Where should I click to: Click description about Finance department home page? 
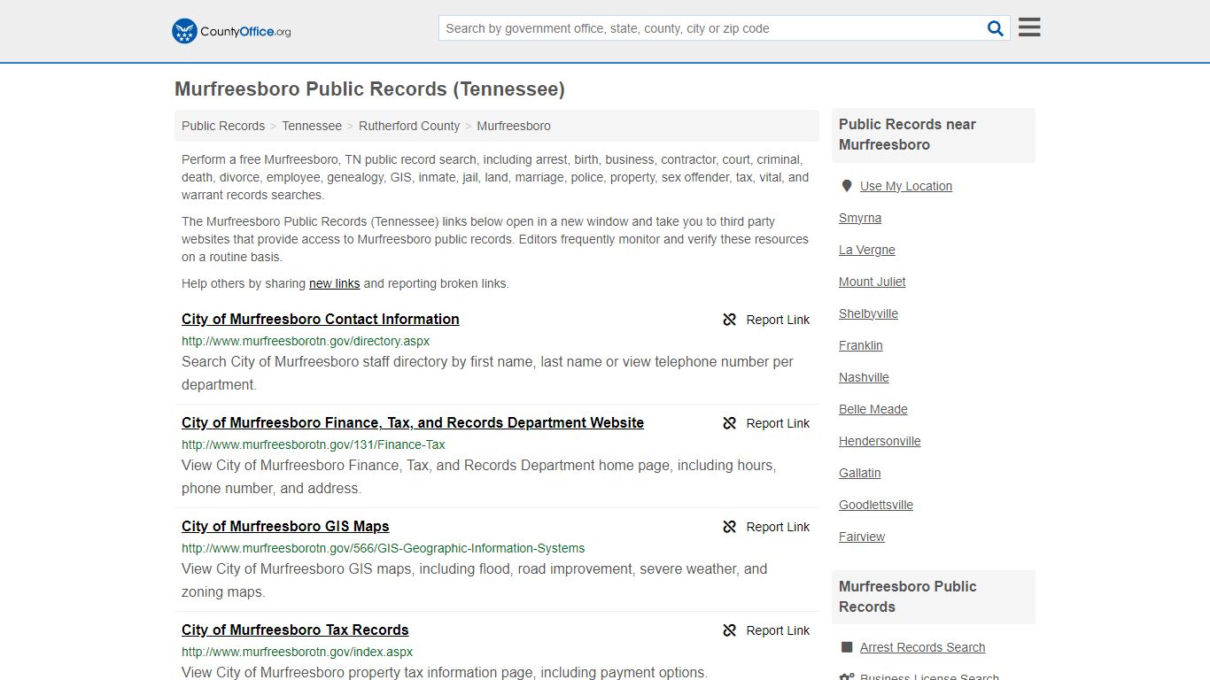[479, 476]
